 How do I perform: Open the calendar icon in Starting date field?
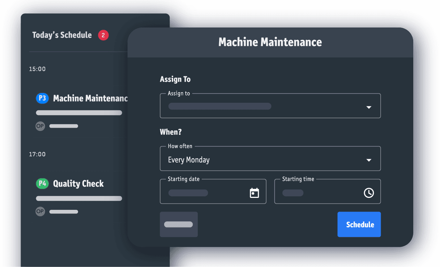point(254,192)
